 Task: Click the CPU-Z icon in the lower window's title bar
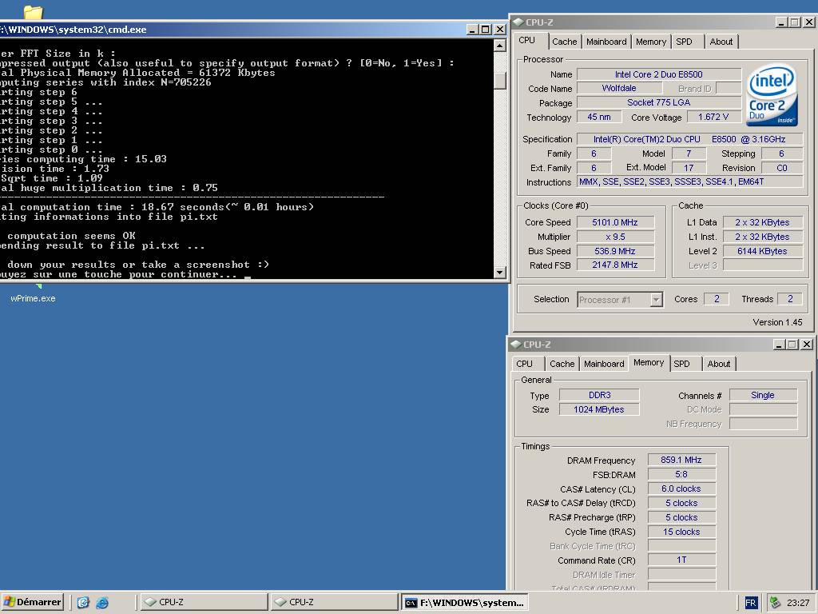[516, 345]
